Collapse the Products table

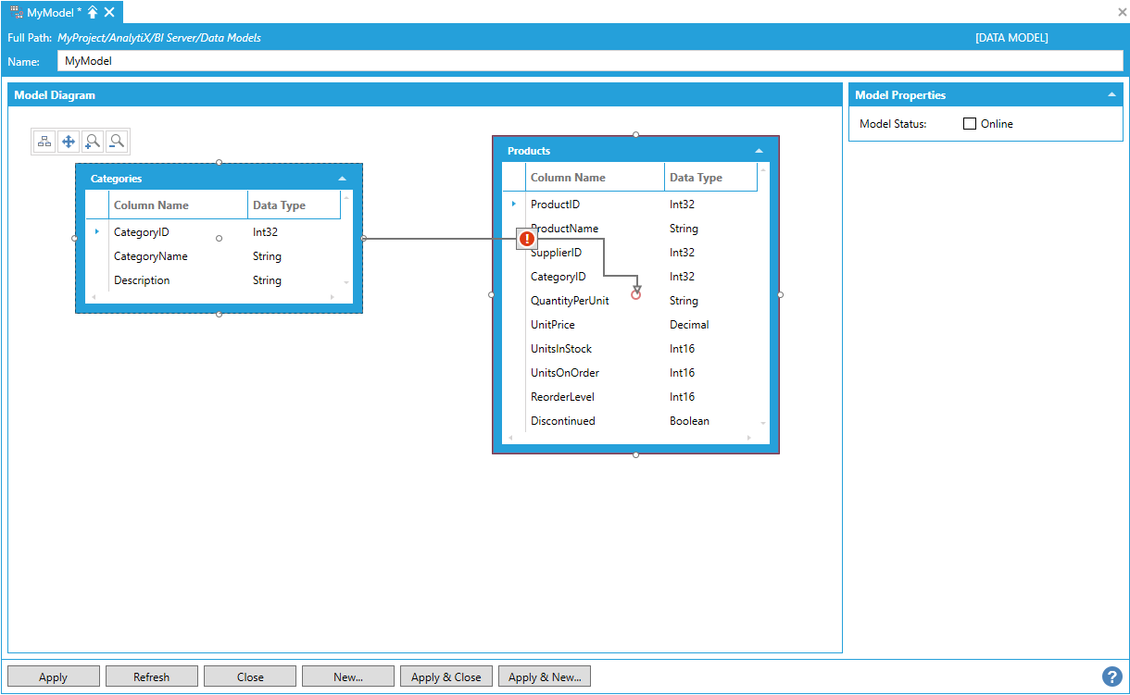click(x=759, y=151)
